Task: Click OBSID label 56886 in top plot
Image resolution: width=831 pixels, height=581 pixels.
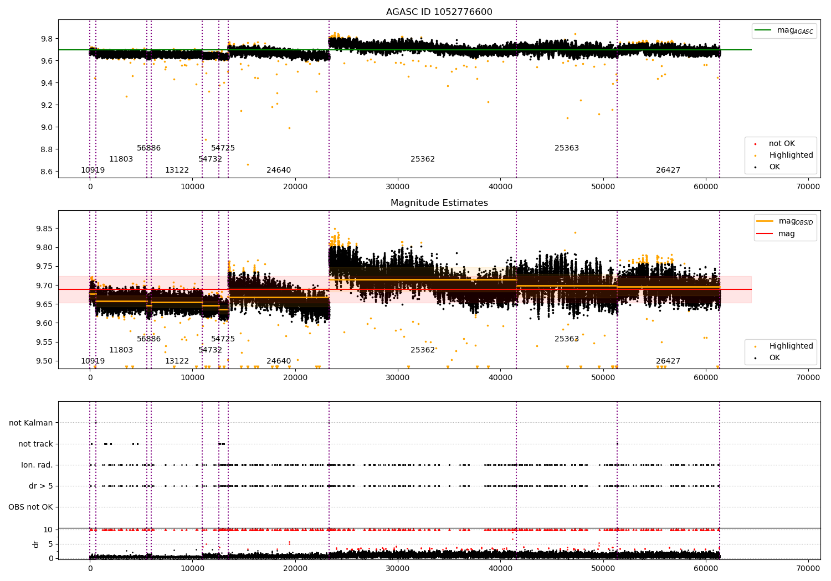Action: 148,148
